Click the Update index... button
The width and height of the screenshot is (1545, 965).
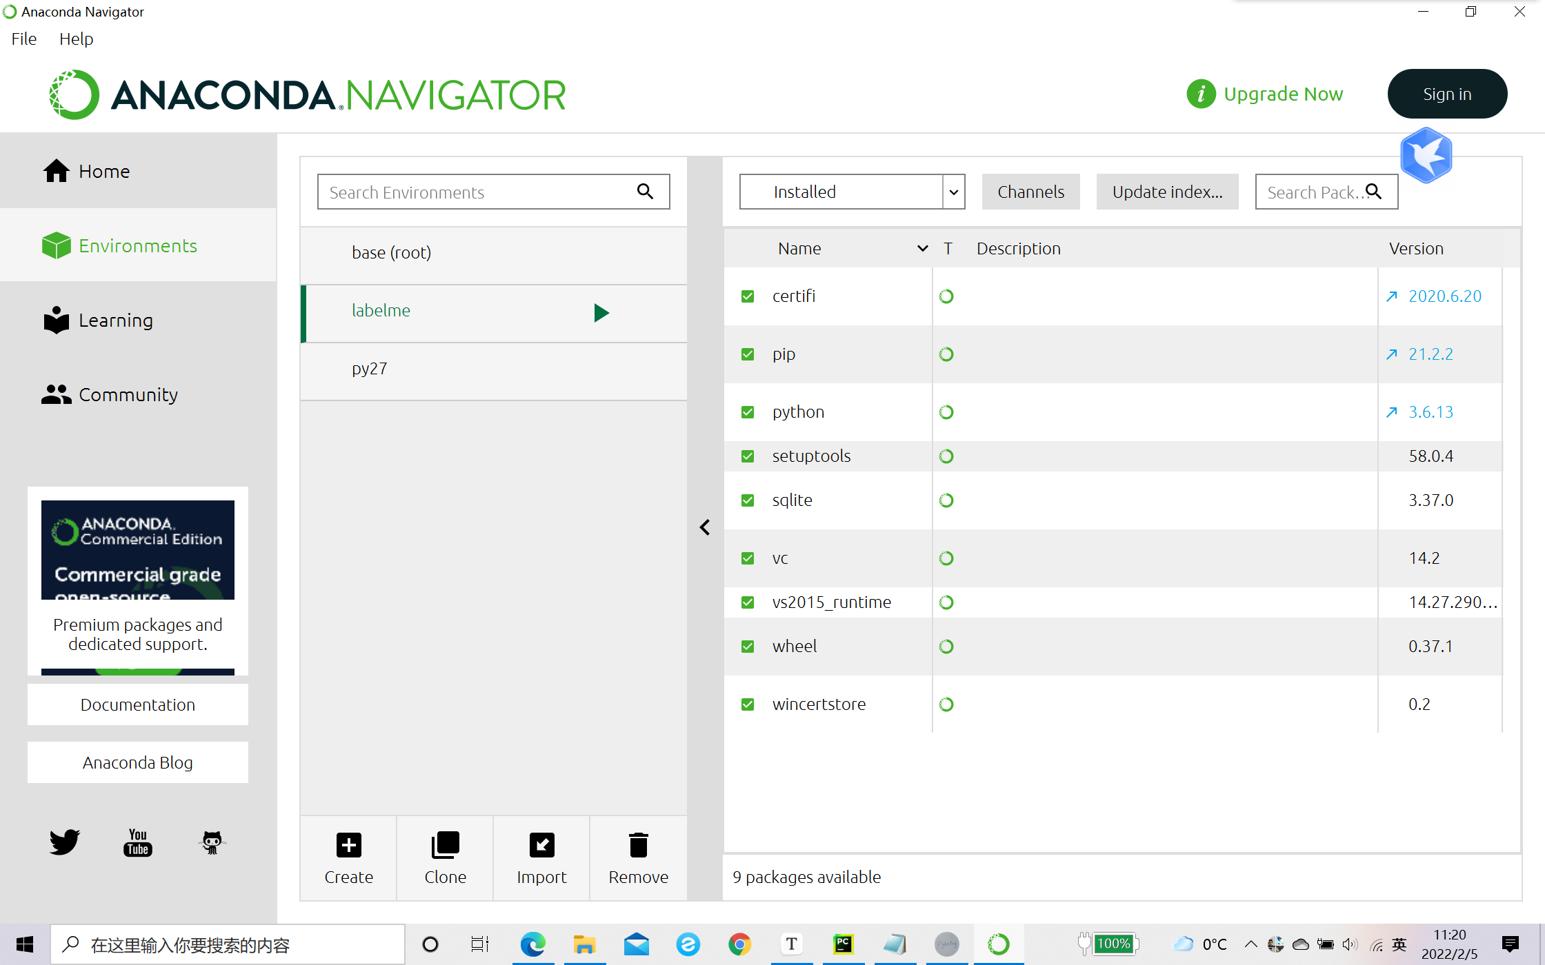tap(1167, 192)
